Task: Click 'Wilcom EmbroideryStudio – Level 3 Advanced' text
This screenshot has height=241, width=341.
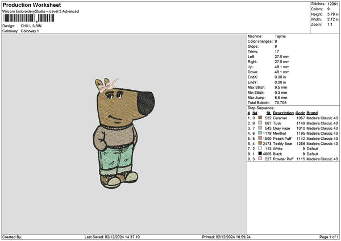Action: point(40,11)
